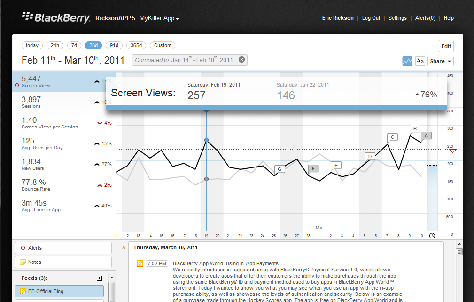Viewport: 474px width, 302px height.
Task: Click the Edit button
Action: pos(446,46)
